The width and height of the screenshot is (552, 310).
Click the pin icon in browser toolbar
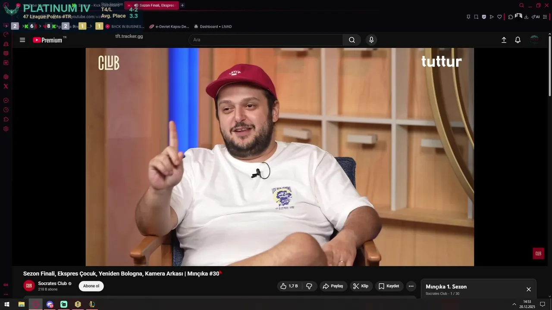(468, 17)
